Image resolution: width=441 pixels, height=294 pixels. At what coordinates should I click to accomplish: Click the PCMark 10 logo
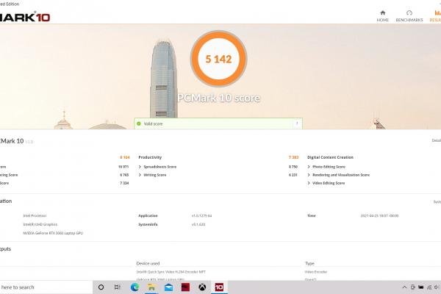(25, 17)
